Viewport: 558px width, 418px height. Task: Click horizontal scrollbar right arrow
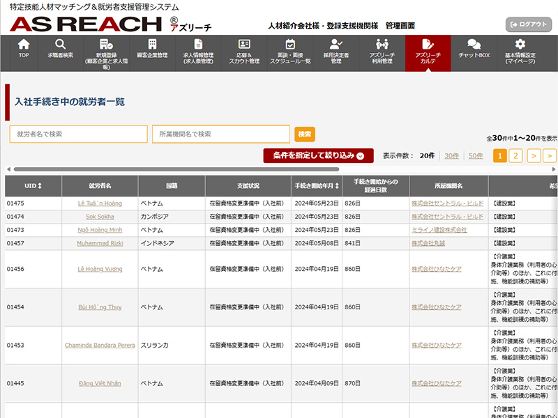coord(554,169)
